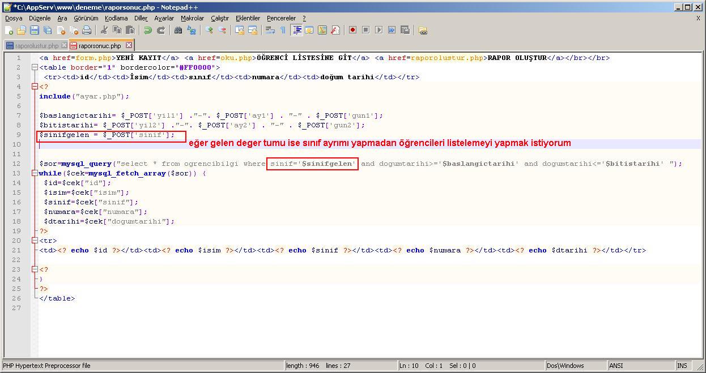Click the Redo toolbar icon
Viewport: 706px width, 373px height.
tap(161, 30)
